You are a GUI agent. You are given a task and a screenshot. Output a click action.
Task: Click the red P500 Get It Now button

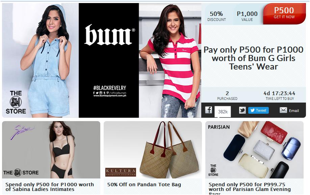coord(284,13)
